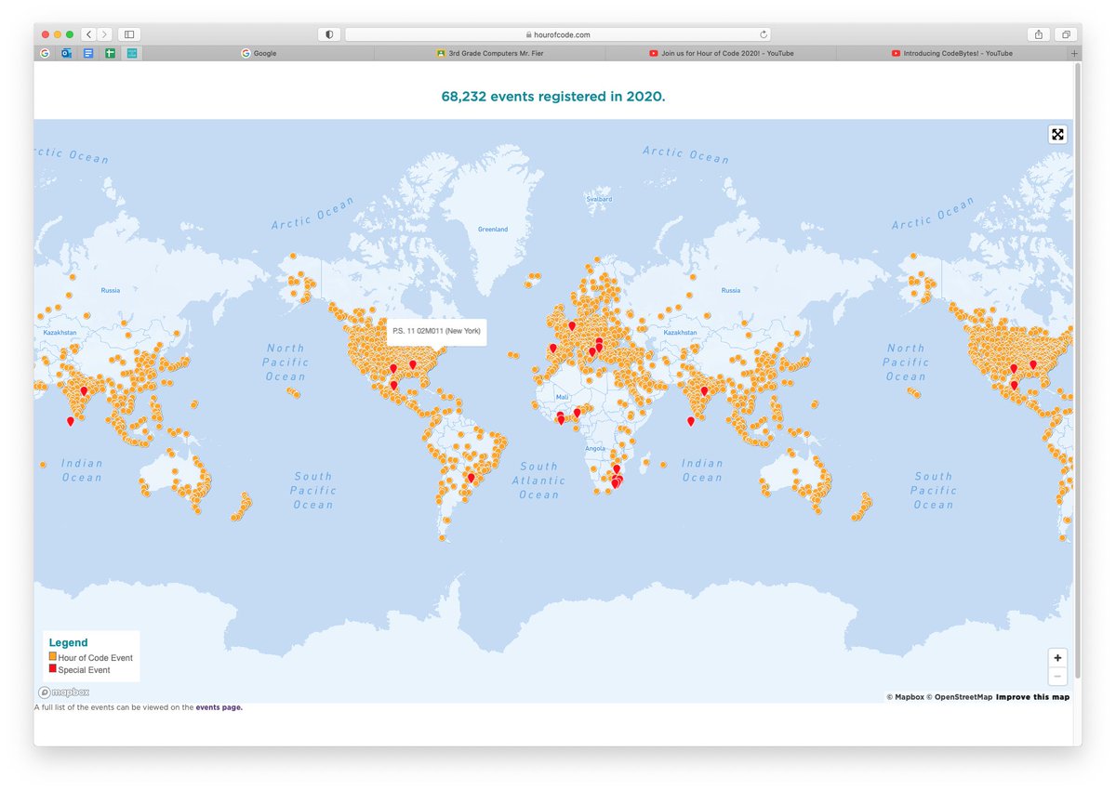This screenshot has width=1116, height=791.
Task: Click the orange Hour of Code Event legend swatch
Action: [53, 656]
